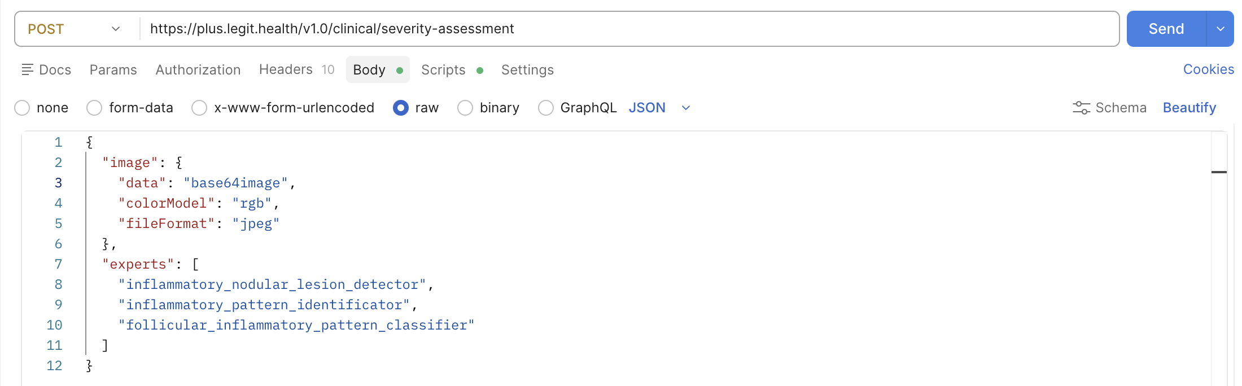Open the Cookies link
This screenshot has width=1242, height=386.
(x=1208, y=69)
